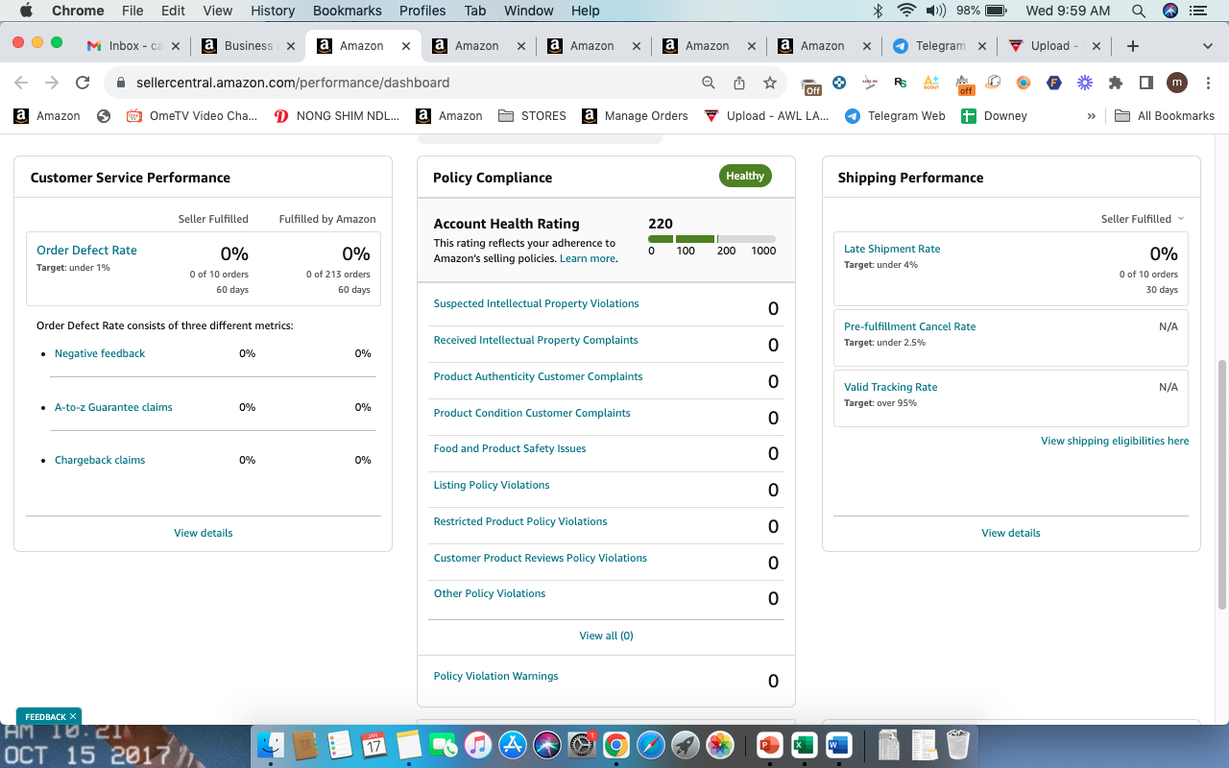Screen dimensions: 1229x768
Task: Open Safari from the Dock
Action: click(651, 744)
